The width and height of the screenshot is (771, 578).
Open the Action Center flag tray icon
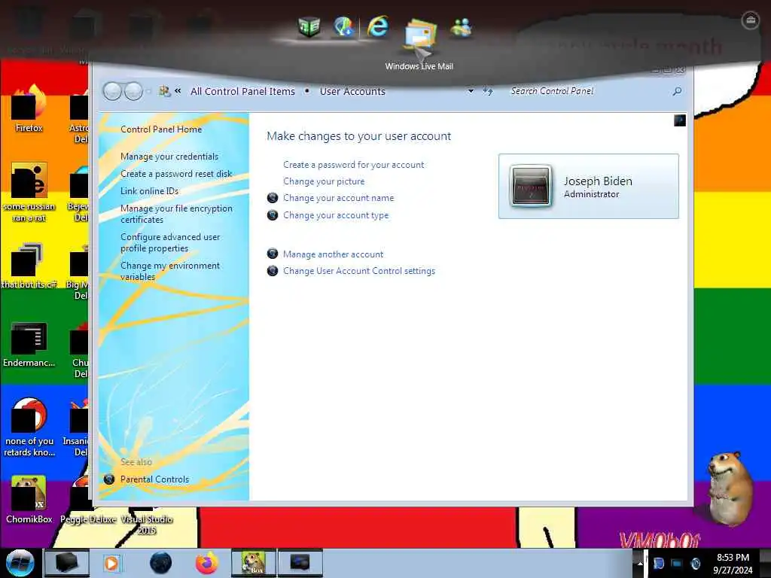pyautogui.click(x=658, y=563)
